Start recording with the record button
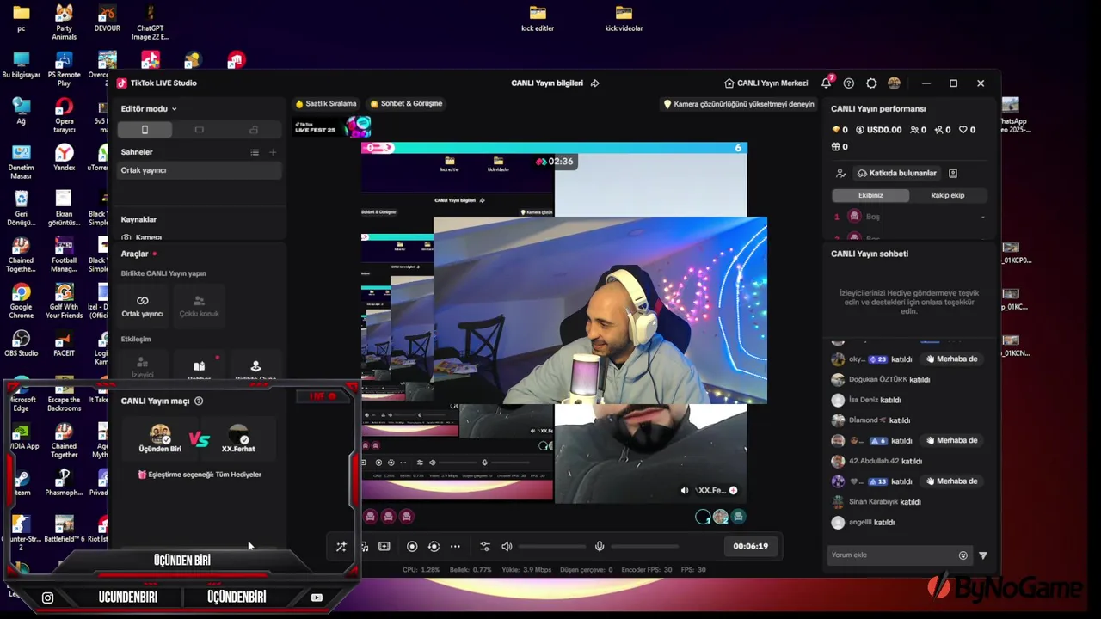1101x619 pixels. pyautogui.click(x=412, y=547)
